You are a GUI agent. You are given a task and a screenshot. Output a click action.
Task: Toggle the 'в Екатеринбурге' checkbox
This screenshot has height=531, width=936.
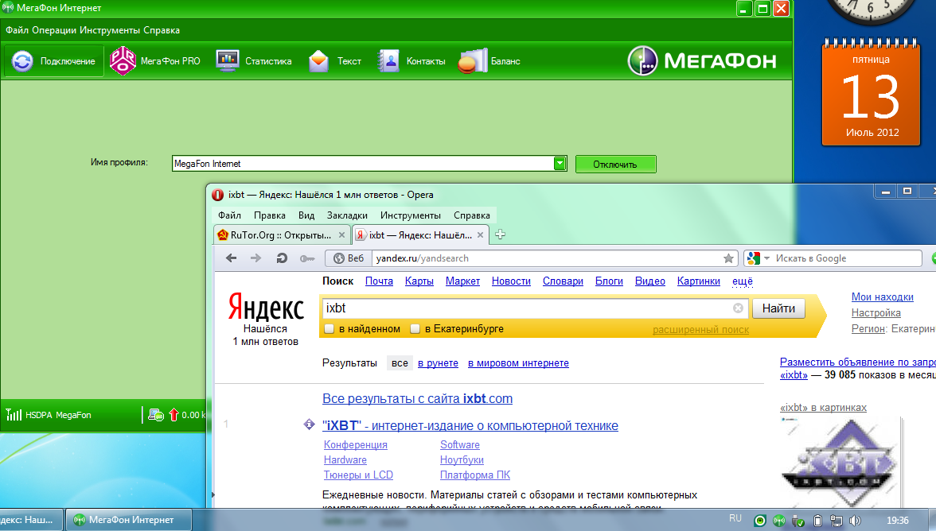pos(415,329)
